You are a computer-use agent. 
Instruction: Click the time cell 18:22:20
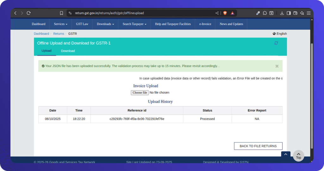tap(79, 119)
